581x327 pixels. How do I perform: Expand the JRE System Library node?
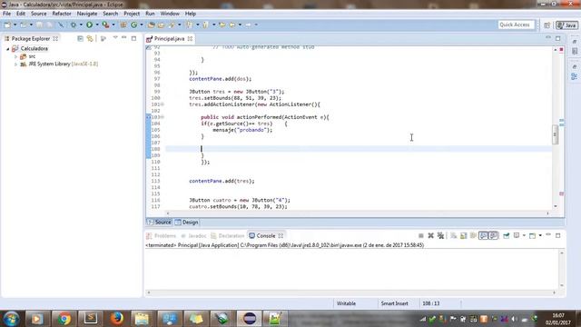click(x=16, y=64)
